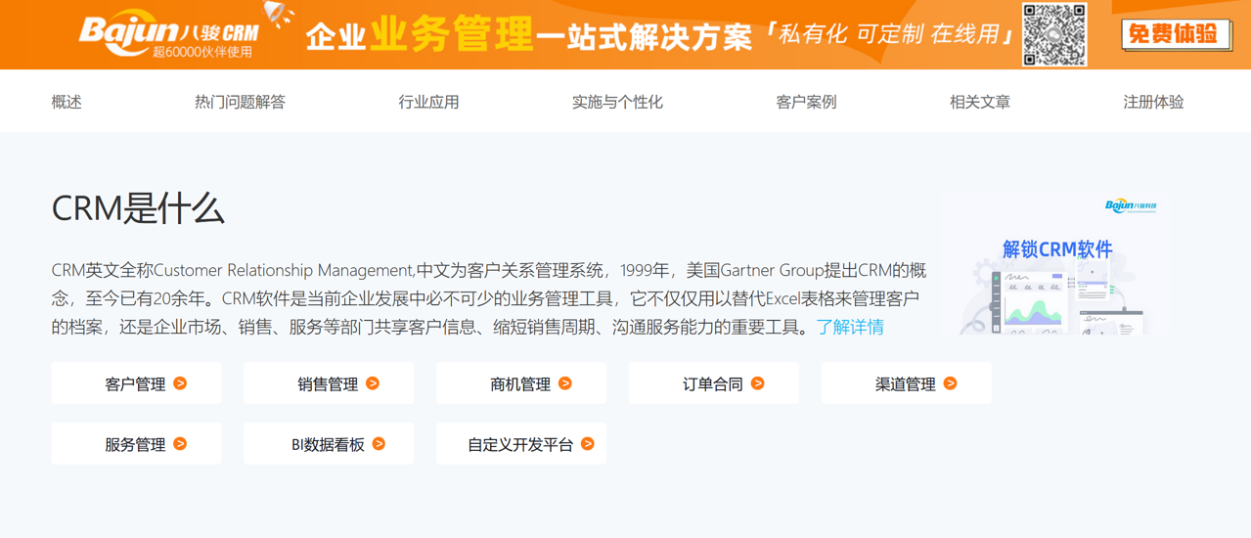Click the orange arrow icon beside 自定义开发平台
Screen dimensions: 1251x538
click(x=588, y=444)
